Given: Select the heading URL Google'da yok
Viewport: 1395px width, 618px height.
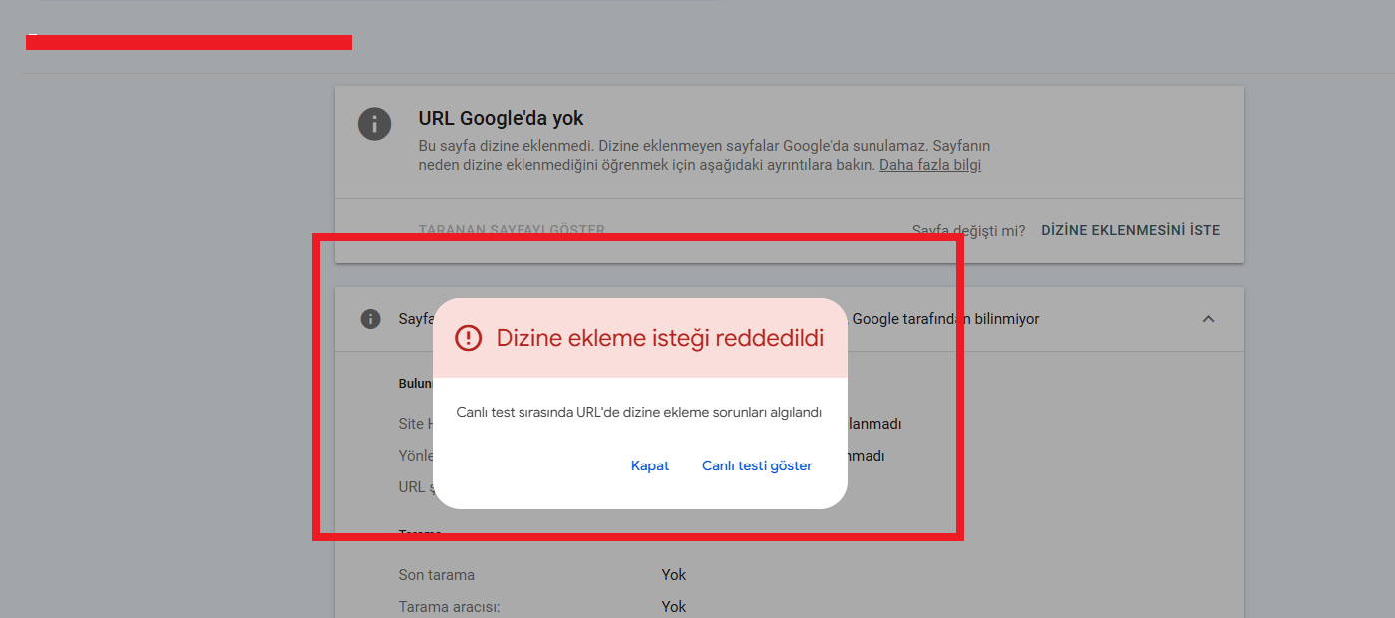Looking at the screenshot, I should coord(501,119).
